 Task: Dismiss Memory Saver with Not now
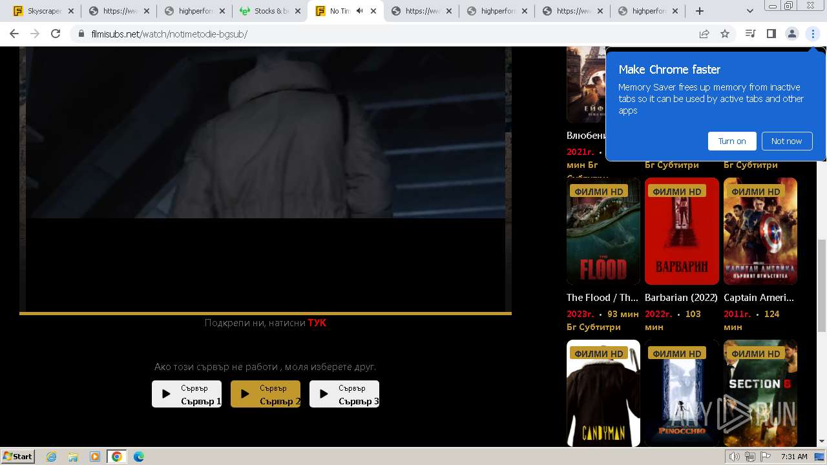coord(786,141)
